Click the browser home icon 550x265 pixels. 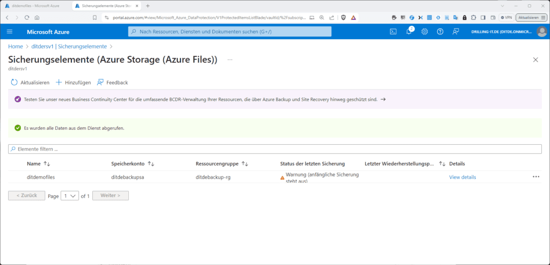pyautogui.click(x=37, y=17)
